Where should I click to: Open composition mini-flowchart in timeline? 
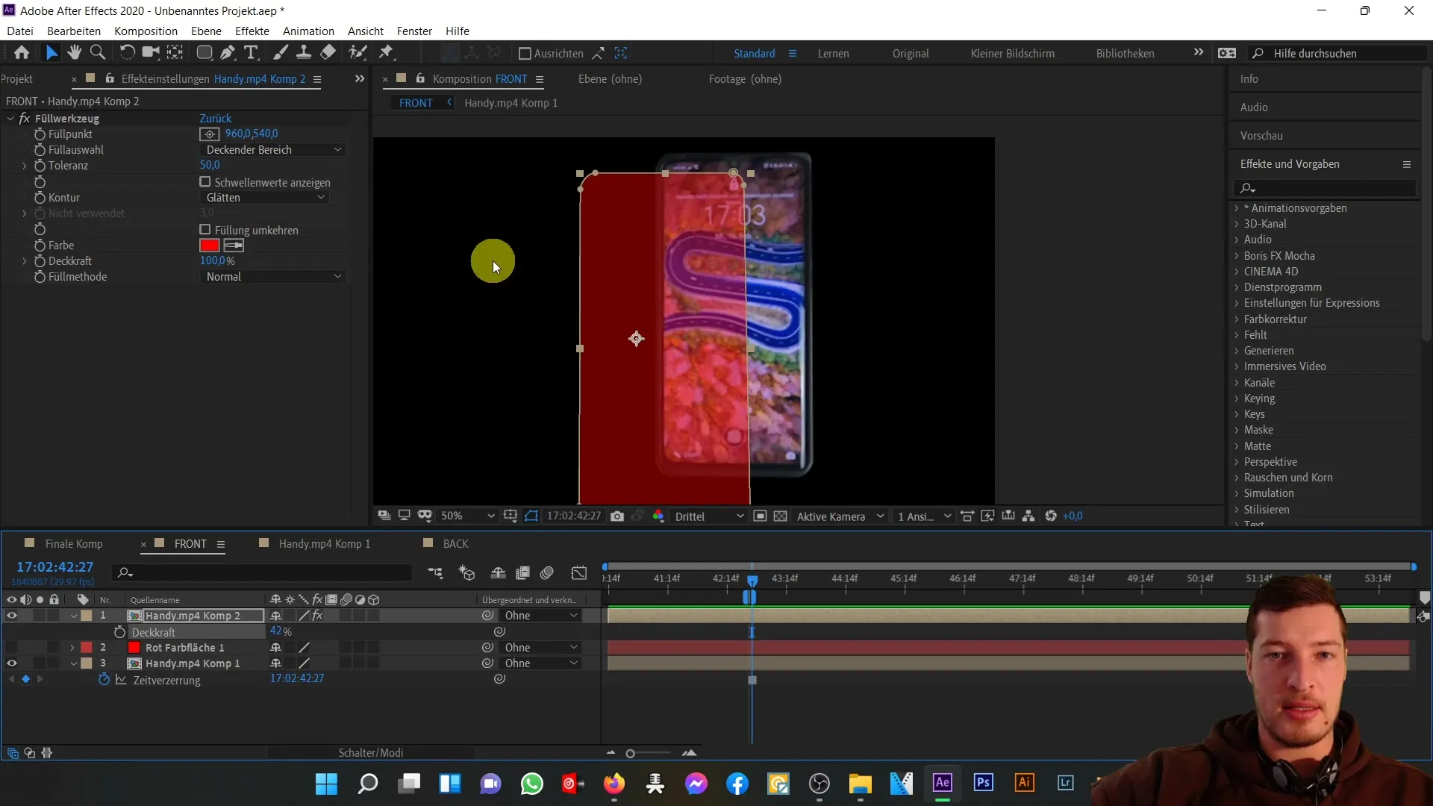tap(435, 573)
